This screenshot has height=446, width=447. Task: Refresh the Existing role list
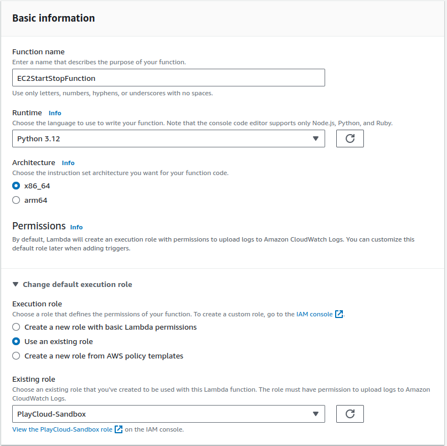pos(350,414)
